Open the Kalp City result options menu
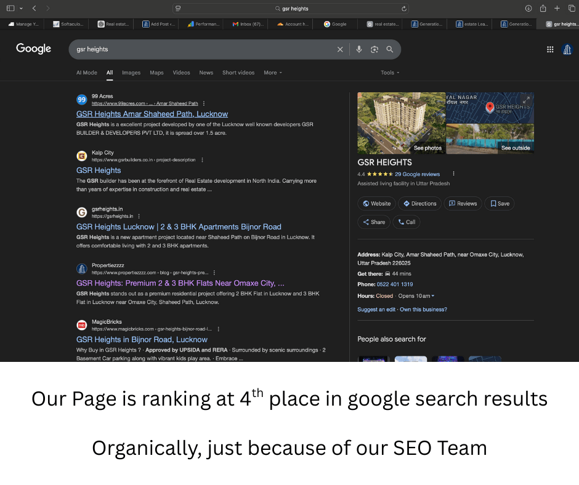 202,160
